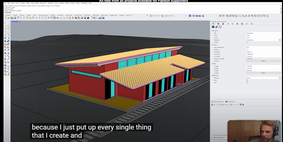The image size is (283, 142).
Task: Switch to the Named Selections tab
Action: [218, 102]
